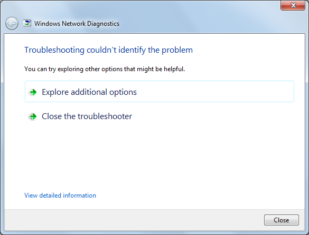Screen dimensions: 309x235
Task: Click green arrow beside Explore additional options
Action: (x=33, y=92)
